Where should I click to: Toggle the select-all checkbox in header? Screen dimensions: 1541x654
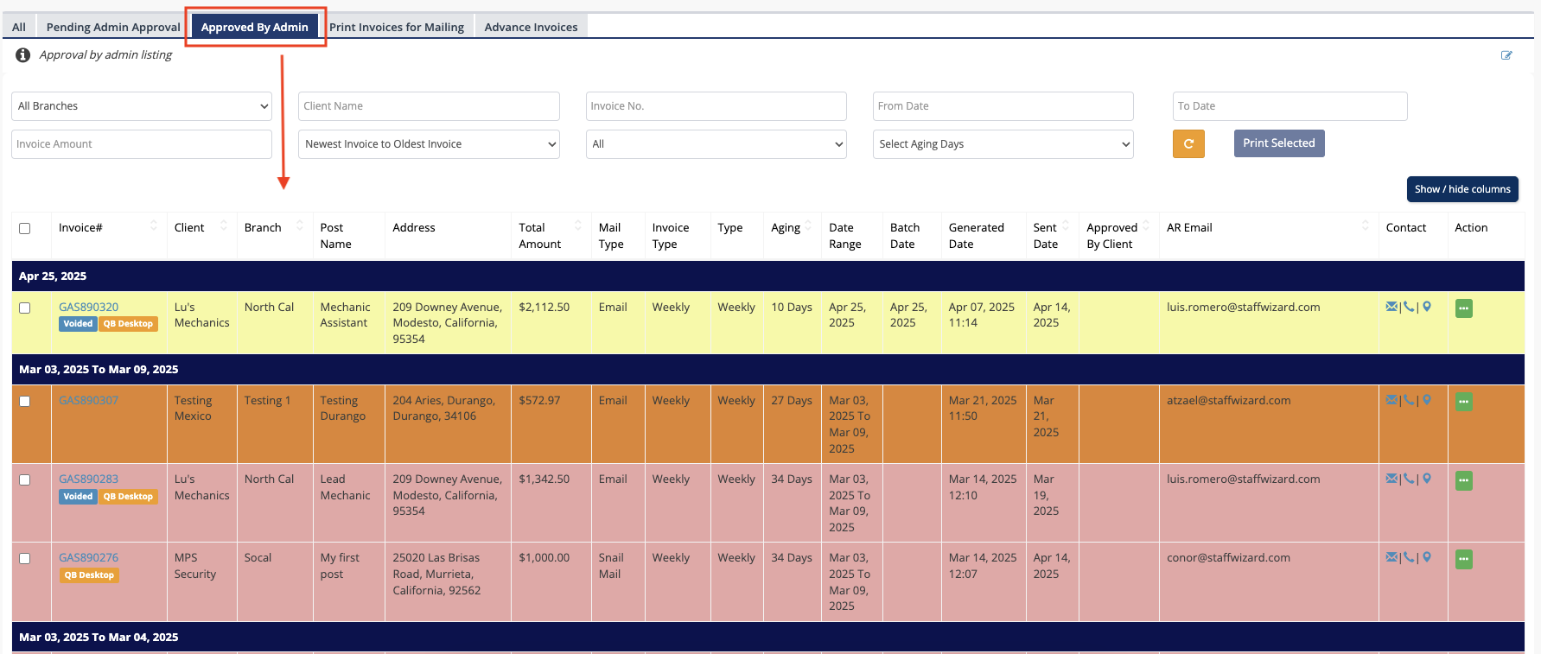(25, 229)
